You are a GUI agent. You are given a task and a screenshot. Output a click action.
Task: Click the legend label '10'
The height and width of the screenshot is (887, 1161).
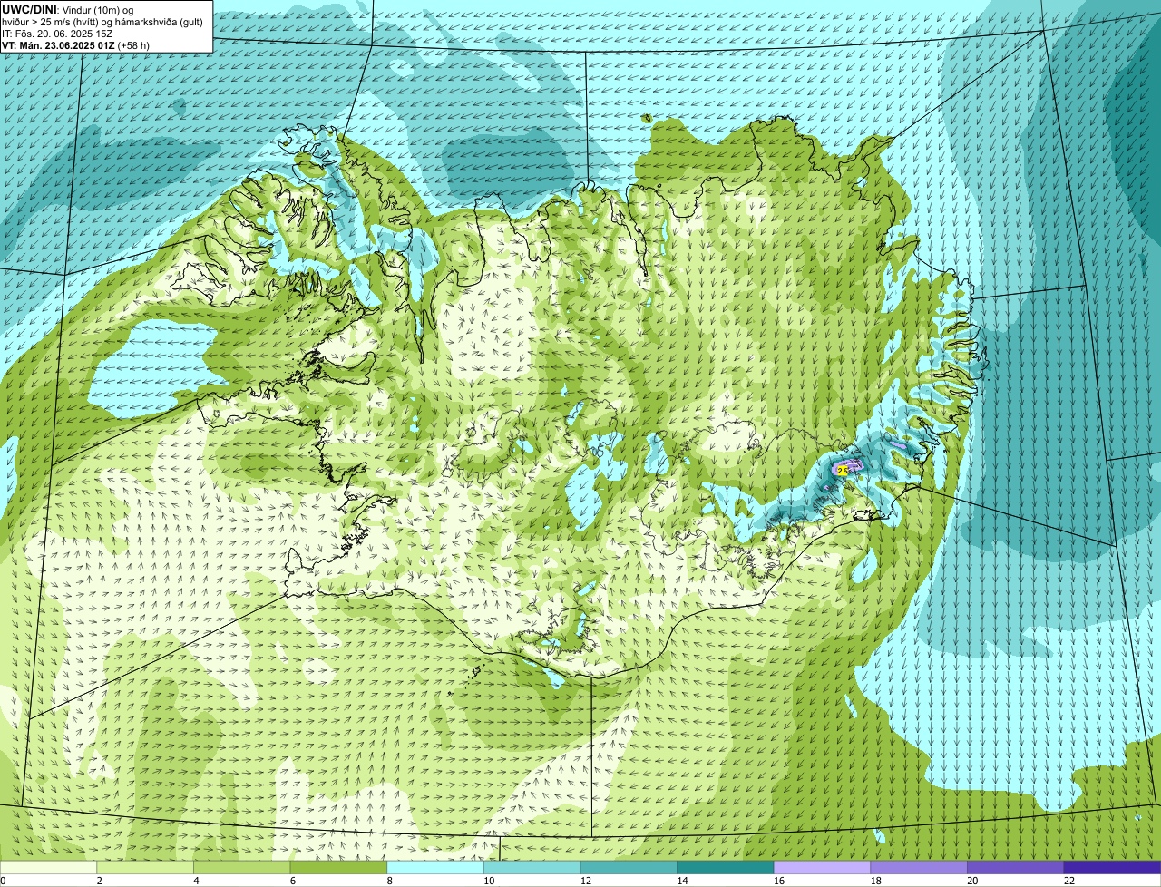pos(489,881)
